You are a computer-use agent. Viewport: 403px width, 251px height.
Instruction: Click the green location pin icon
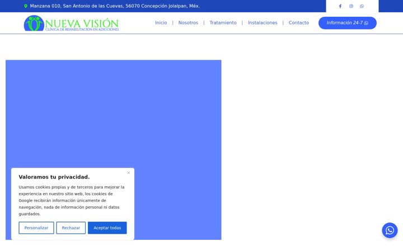pos(26,6)
